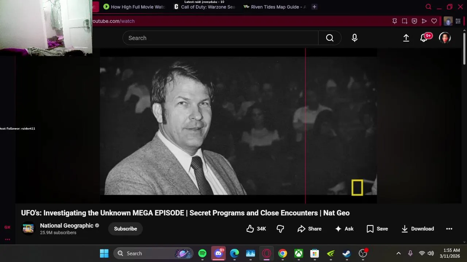Open more actions three-dot menu
Image resolution: width=467 pixels, height=262 pixels.
[449, 229]
